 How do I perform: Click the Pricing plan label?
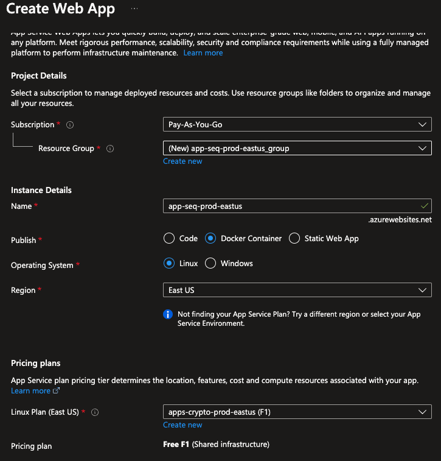coord(32,446)
